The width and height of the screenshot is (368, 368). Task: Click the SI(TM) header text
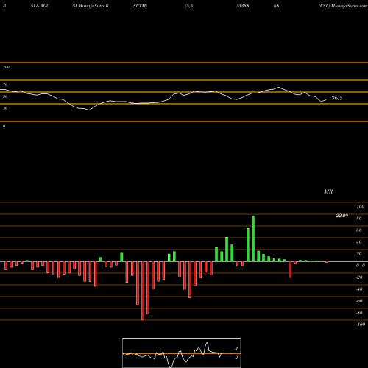tap(140, 6)
